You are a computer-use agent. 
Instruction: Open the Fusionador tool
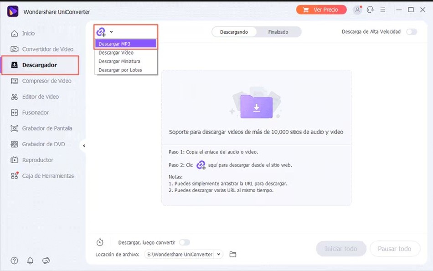[x=30, y=112]
